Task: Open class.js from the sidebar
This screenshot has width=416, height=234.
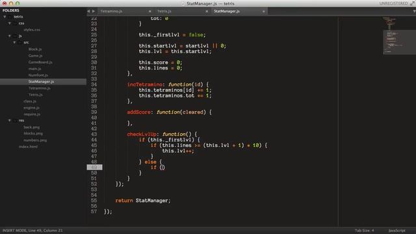Action: [30, 101]
